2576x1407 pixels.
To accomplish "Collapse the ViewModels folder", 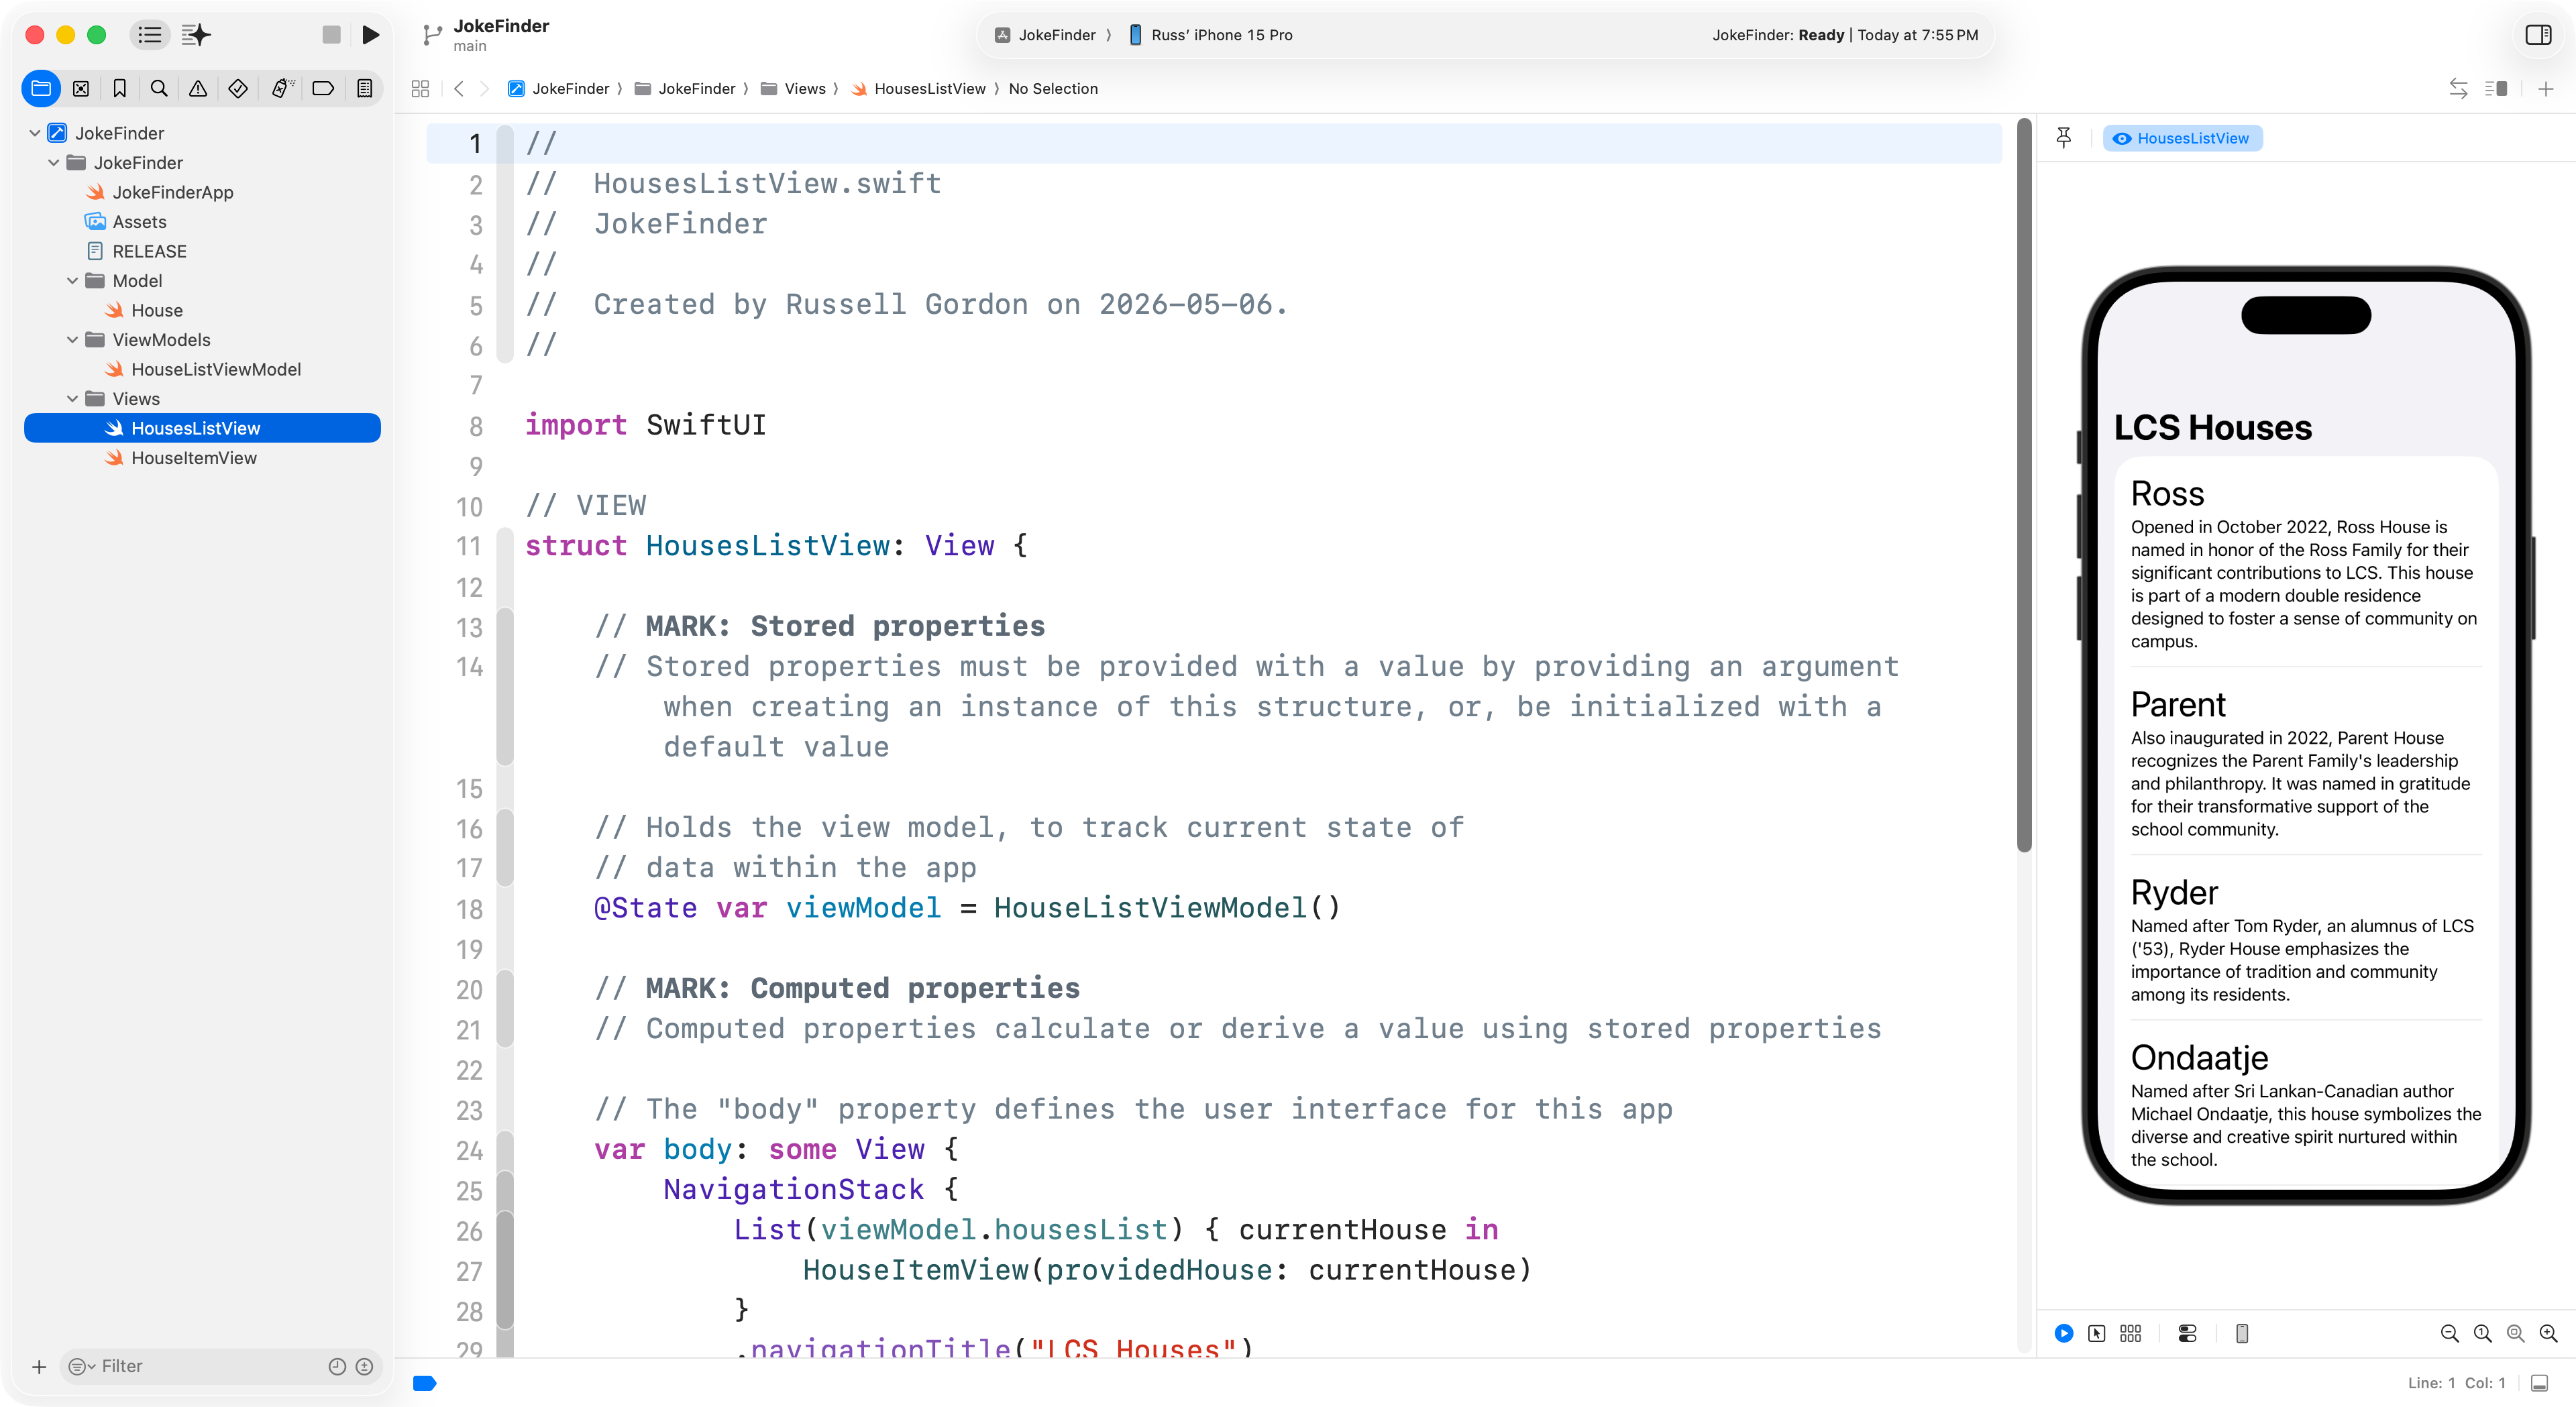I will (x=72, y=340).
